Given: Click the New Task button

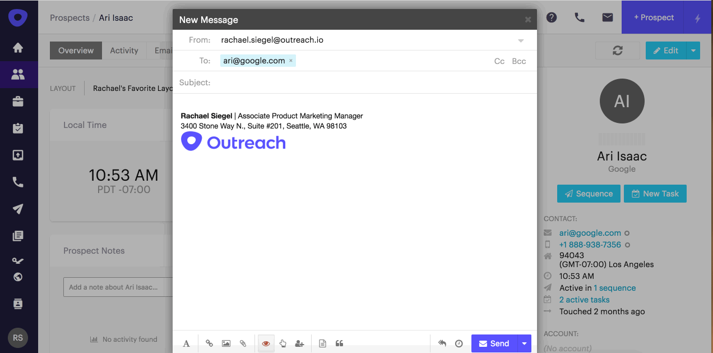Looking at the screenshot, I should [655, 193].
